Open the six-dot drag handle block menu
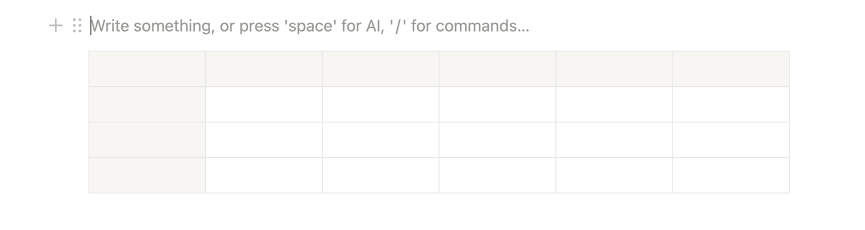Screen dimensions: 865x230 [x=77, y=26]
